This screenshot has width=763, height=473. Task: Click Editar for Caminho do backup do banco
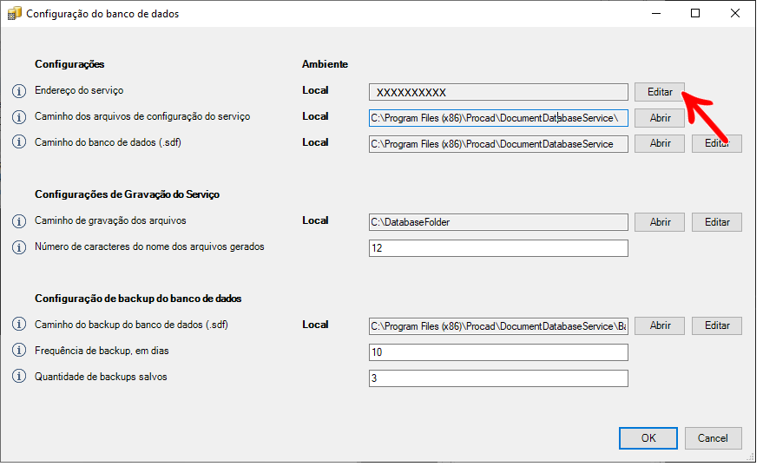click(717, 325)
